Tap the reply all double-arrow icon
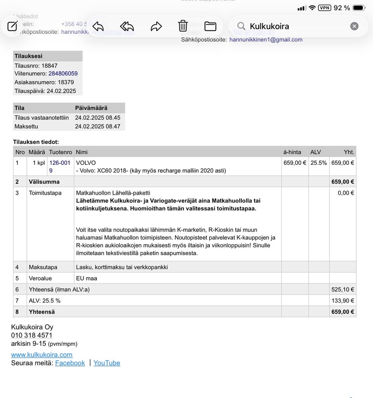 coord(127,26)
